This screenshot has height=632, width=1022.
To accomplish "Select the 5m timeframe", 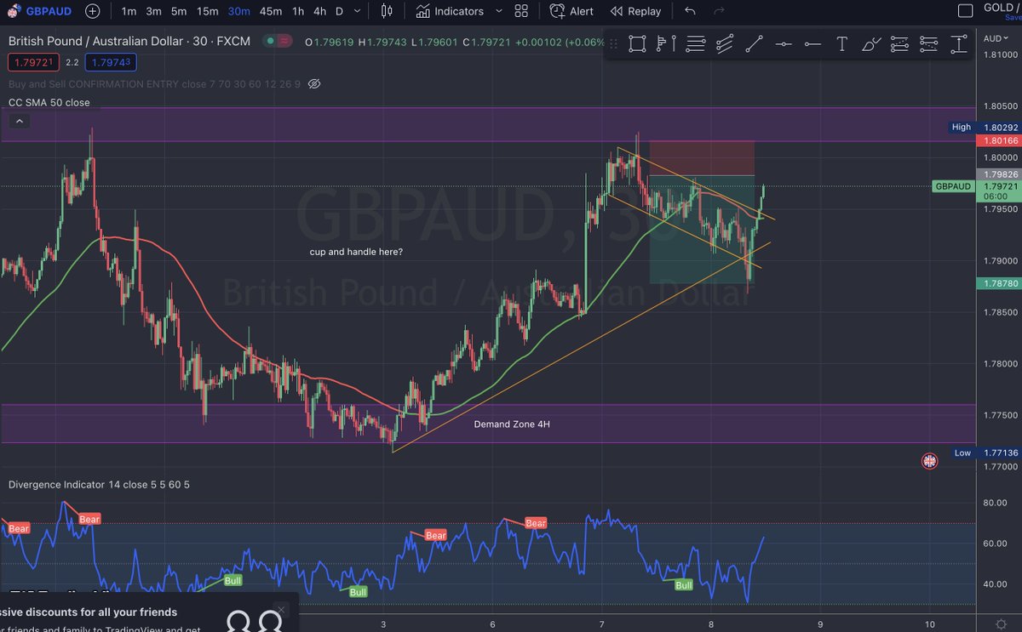I will pyautogui.click(x=179, y=11).
